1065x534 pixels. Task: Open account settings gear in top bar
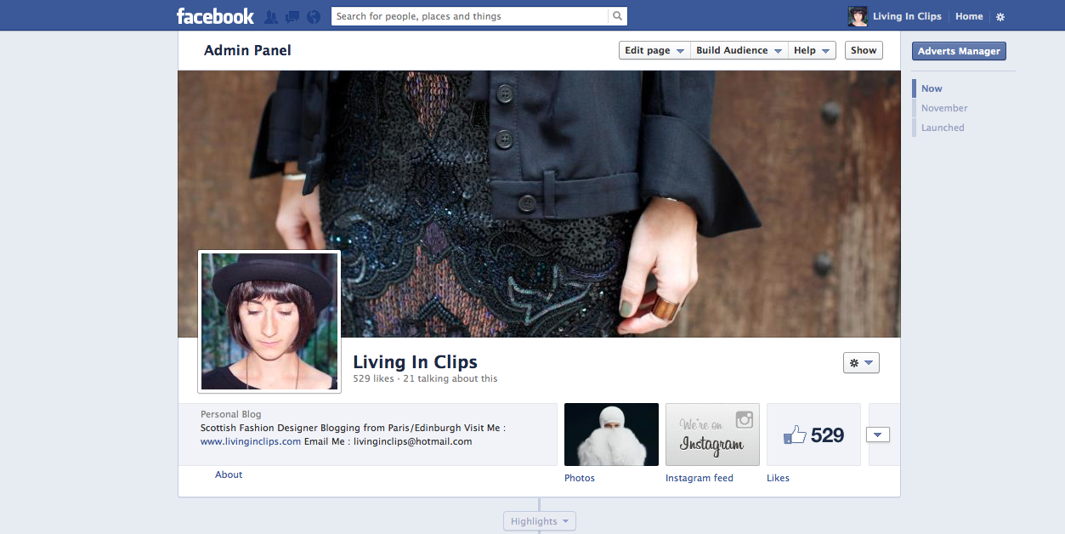click(x=1000, y=17)
